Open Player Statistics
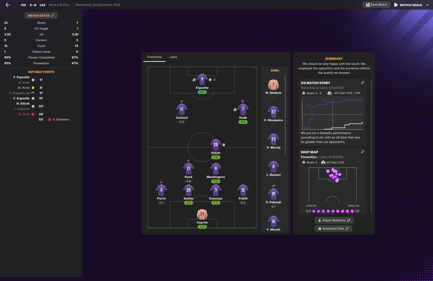433x281 pixels. tap(334, 220)
